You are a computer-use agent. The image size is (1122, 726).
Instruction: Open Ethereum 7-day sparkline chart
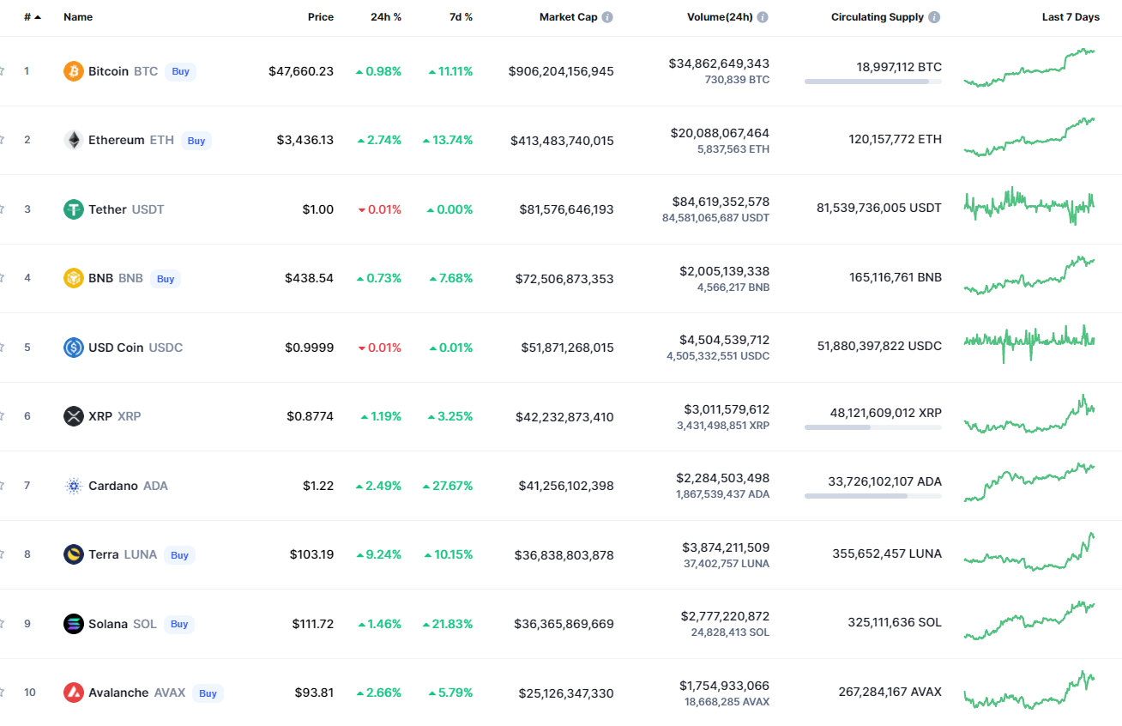(x=1029, y=137)
